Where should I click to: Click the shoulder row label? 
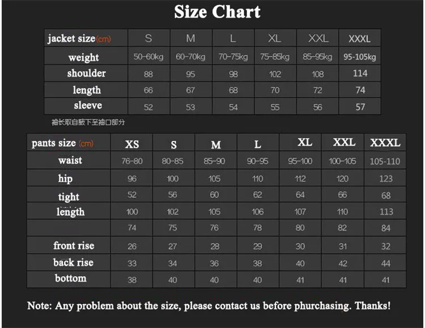click(87, 73)
